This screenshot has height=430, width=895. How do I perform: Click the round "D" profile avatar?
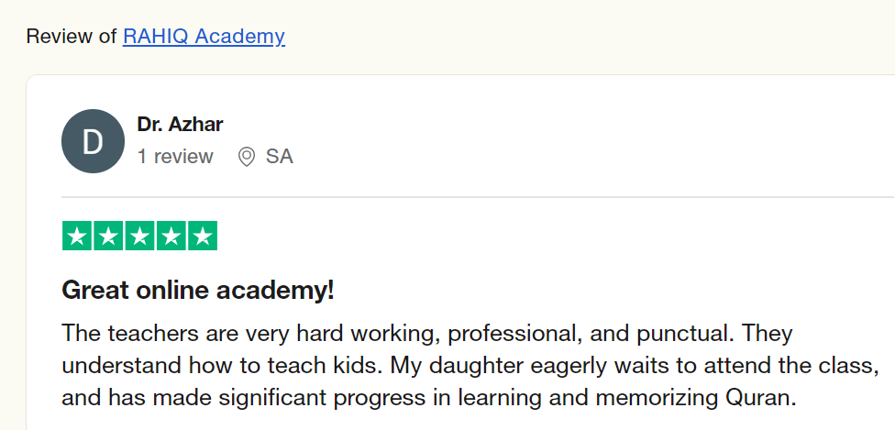click(x=93, y=140)
